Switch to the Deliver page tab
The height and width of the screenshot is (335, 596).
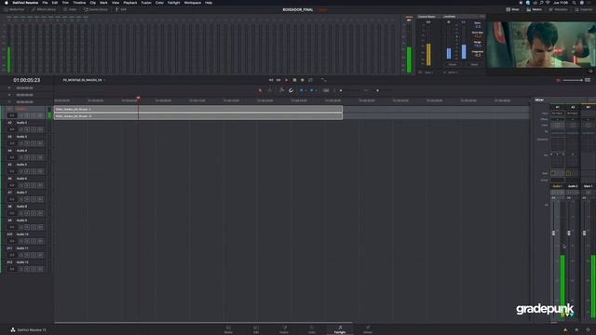point(368,329)
